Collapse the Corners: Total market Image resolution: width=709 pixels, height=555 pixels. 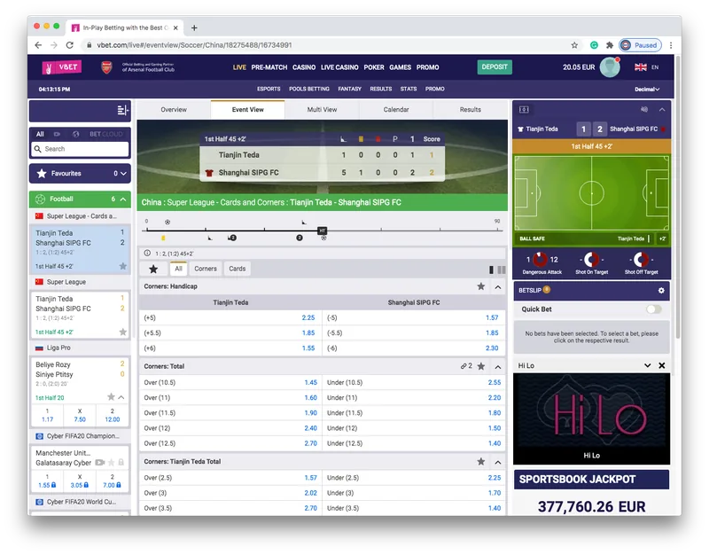pyautogui.click(x=498, y=367)
